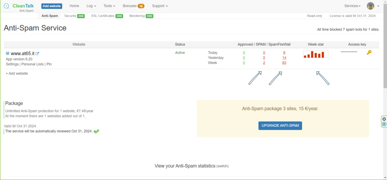Click the green checkmark next to auto-renew notice
The image size is (387, 180).
[96, 131]
